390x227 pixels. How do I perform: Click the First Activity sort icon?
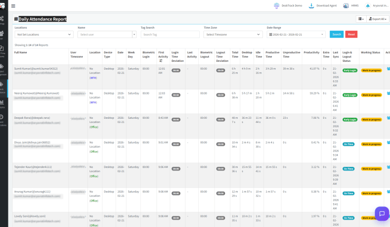pyautogui.click(x=161, y=61)
